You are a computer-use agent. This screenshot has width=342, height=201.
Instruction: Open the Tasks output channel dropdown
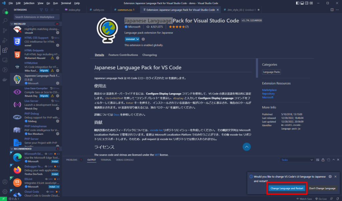tap(297, 160)
